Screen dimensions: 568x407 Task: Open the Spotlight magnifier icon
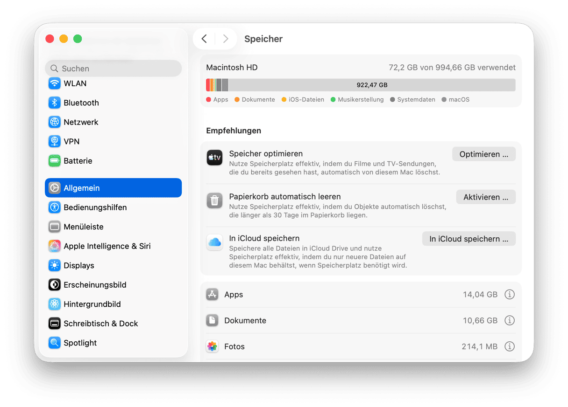[55, 343]
